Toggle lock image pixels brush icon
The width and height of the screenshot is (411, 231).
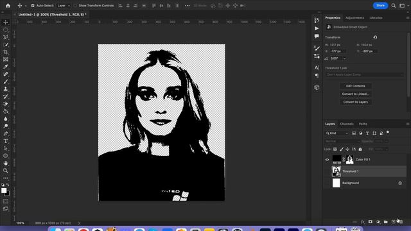pyautogui.click(x=341, y=150)
